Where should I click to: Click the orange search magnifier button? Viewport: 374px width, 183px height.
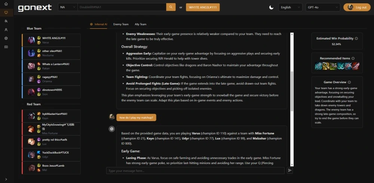click(x=171, y=7)
